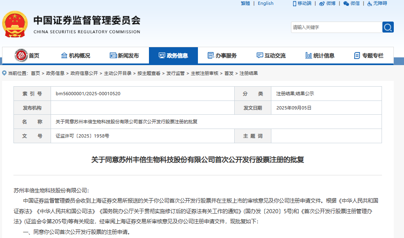Switch to 繁體 traditional Chinese
Screen dimensions: 404x238
point(245,4)
